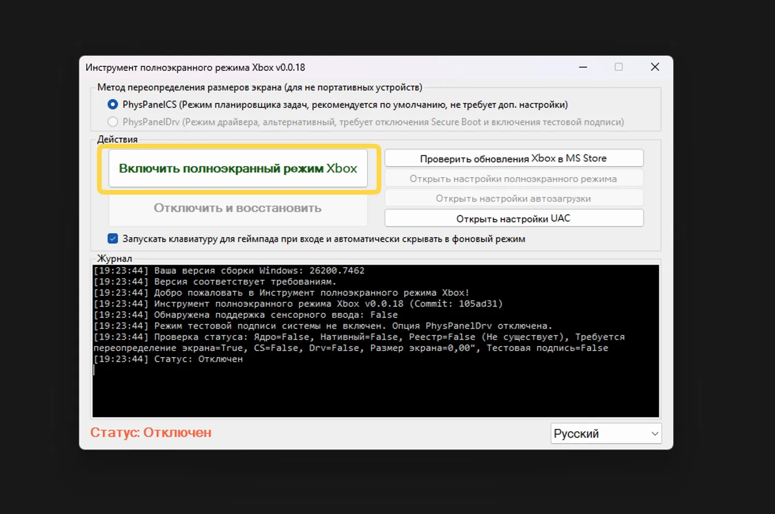Click log line 'Проверка статуса: Ядро=False'
775x514 pixels.
pos(359,343)
